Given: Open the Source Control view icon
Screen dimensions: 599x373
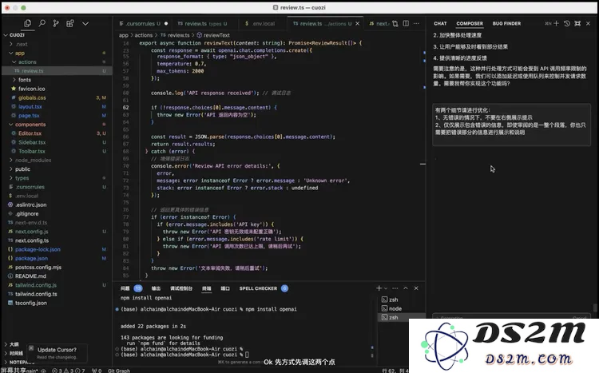Looking at the screenshot, I should (x=56, y=24).
